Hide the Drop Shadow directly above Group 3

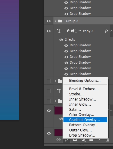coord(66,14)
